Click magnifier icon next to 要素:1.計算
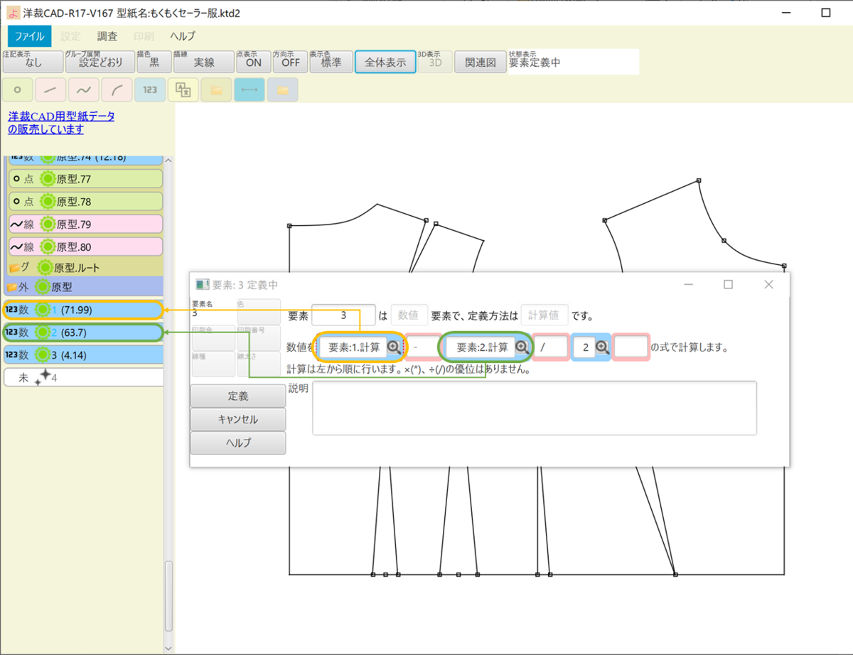This screenshot has width=853, height=655. [393, 347]
